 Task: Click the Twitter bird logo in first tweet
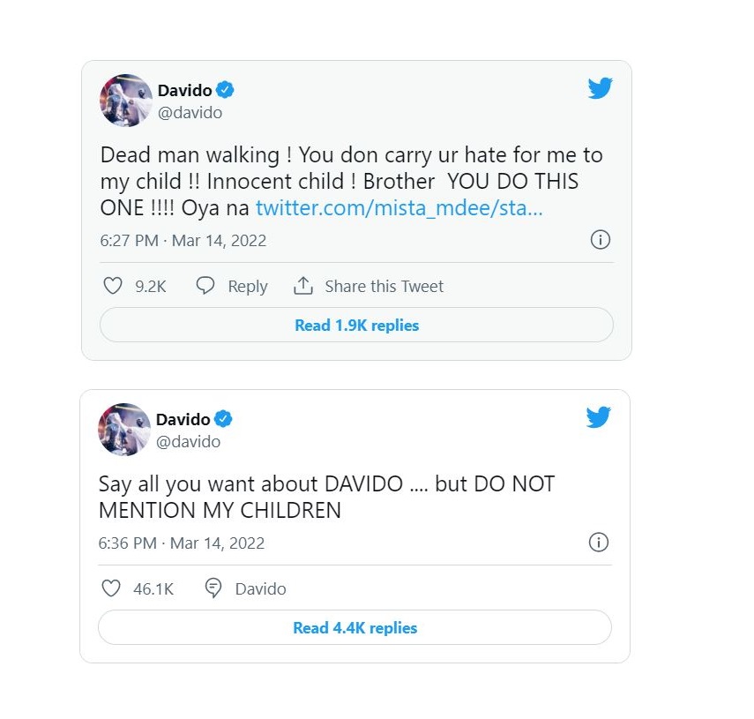[600, 88]
